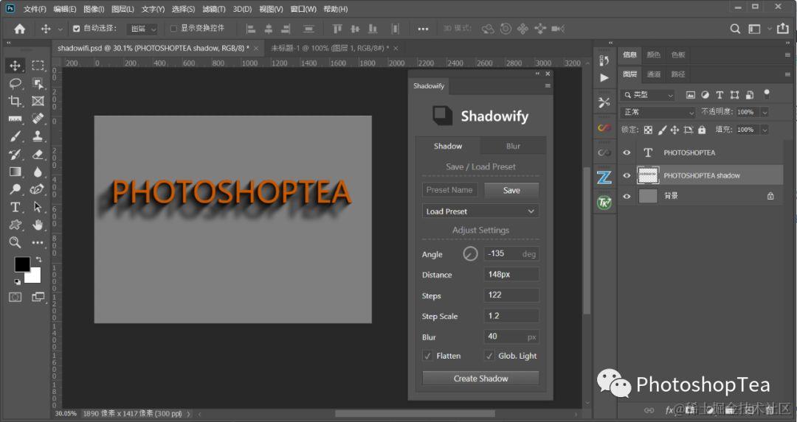Viewport: 797px width, 422px height.
Task: Click the Preset Name input field
Action: (x=450, y=190)
